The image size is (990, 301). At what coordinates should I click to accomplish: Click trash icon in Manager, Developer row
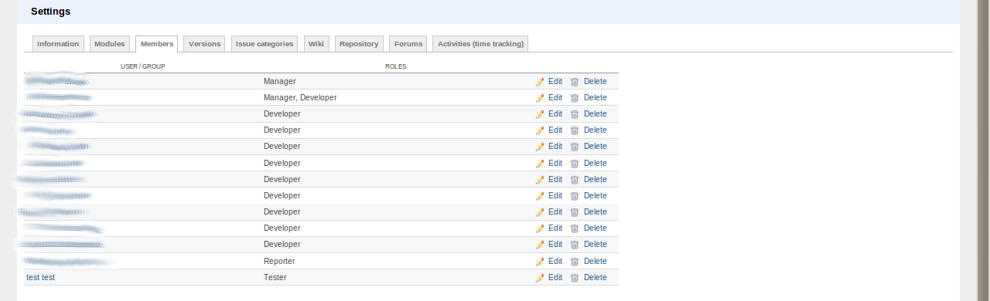[x=575, y=97]
